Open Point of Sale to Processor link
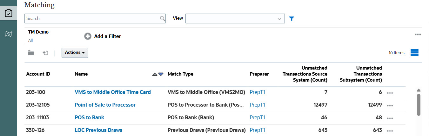This screenshot has height=136, width=429. (x=105, y=105)
